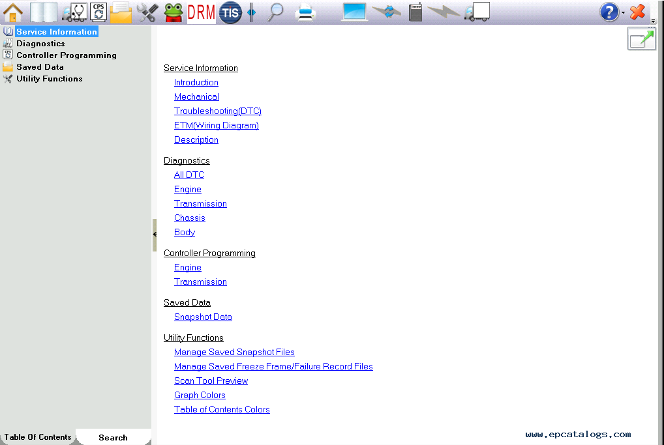
Task: Open the Mechanical link
Action: (196, 97)
